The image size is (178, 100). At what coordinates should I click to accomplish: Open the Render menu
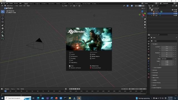(11, 4)
